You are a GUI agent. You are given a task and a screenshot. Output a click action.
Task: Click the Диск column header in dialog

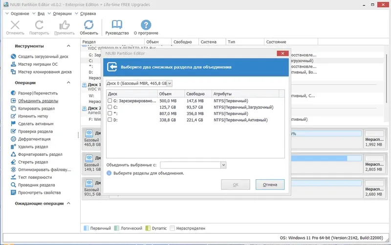(132, 94)
